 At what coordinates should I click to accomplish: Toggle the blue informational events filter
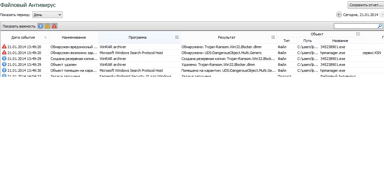click(x=41, y=26)
